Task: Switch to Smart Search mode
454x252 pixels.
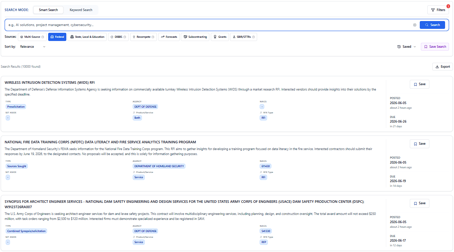Action: point(48,10)
